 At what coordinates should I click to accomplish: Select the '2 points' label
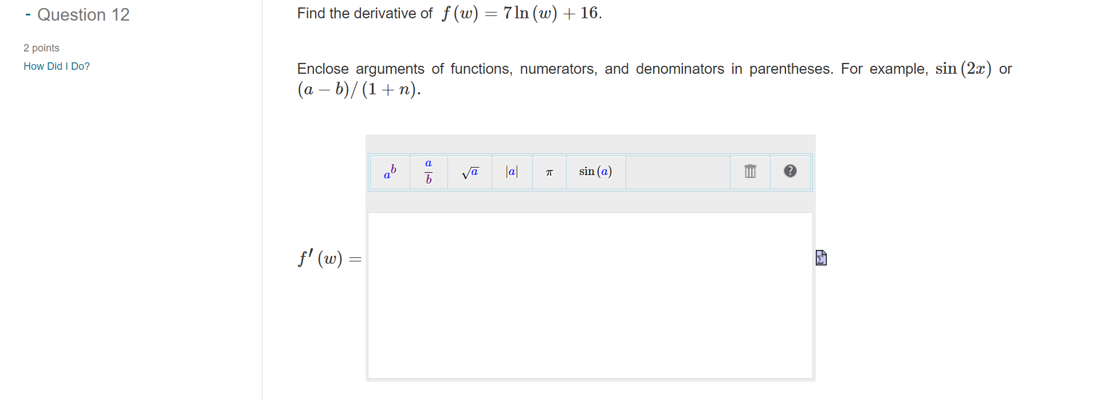(x=41, y=48)
